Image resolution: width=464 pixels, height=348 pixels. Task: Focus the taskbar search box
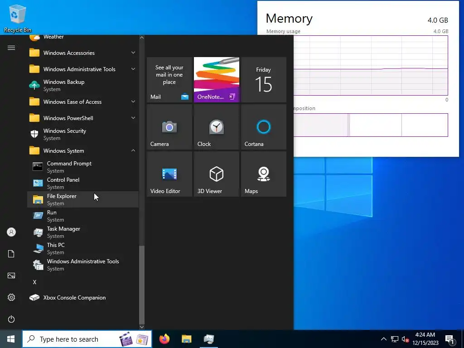(x=87, y=339)
